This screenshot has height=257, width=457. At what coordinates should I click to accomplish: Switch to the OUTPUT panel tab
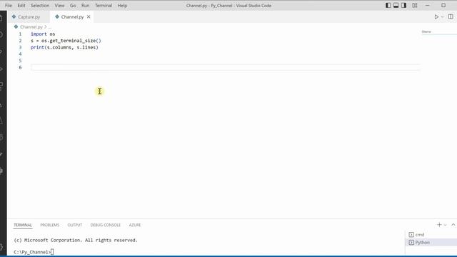click(x=74, y=225)
